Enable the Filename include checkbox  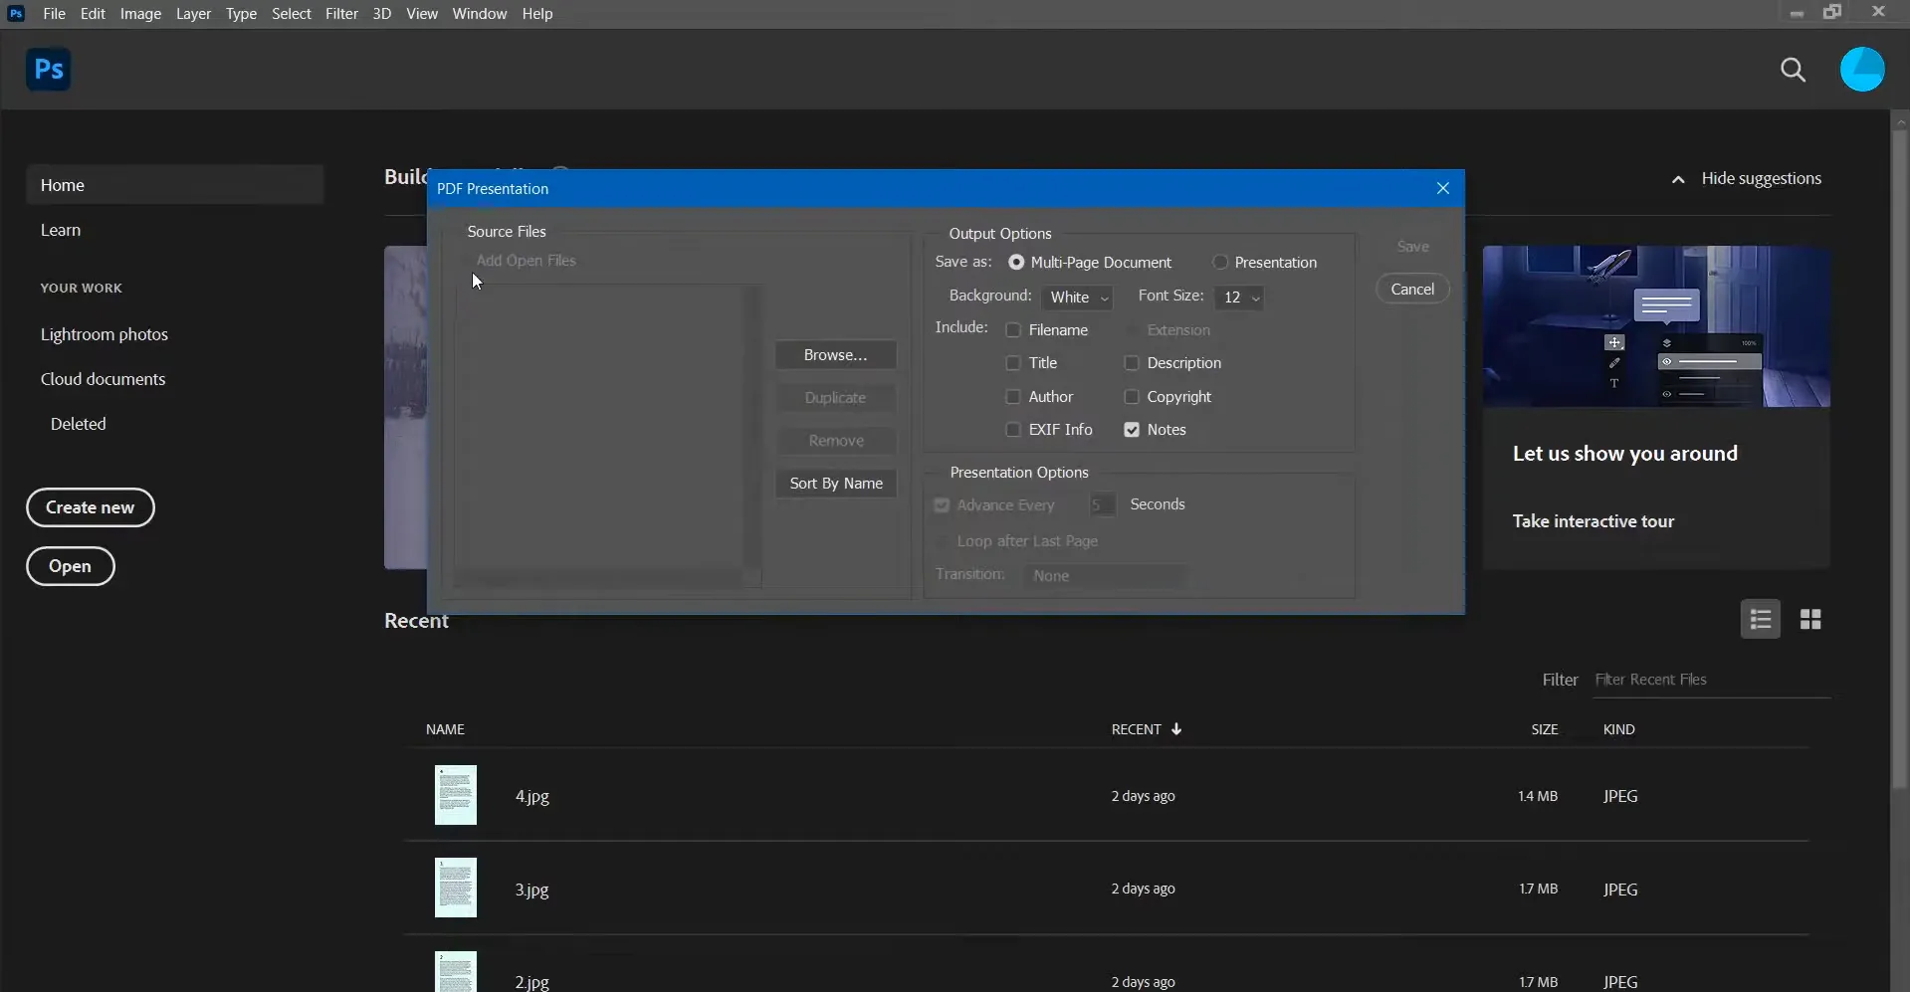coord(1013,330)
